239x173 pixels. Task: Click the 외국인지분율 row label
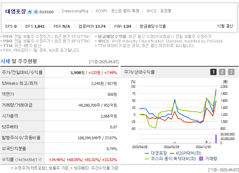[14, 148]
